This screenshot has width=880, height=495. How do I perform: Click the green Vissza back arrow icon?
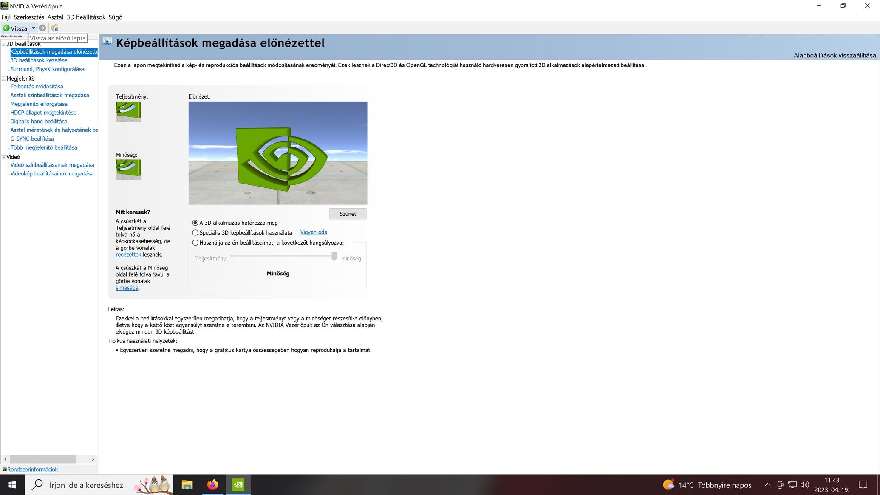pyautogui.click(x=6, y=28)
